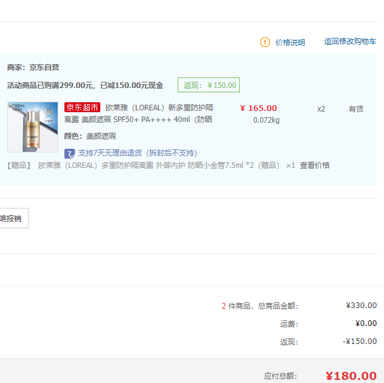Click the 7-day return shield icon
The height and width of the screenshot is (383, 384).
click(69, 154)
